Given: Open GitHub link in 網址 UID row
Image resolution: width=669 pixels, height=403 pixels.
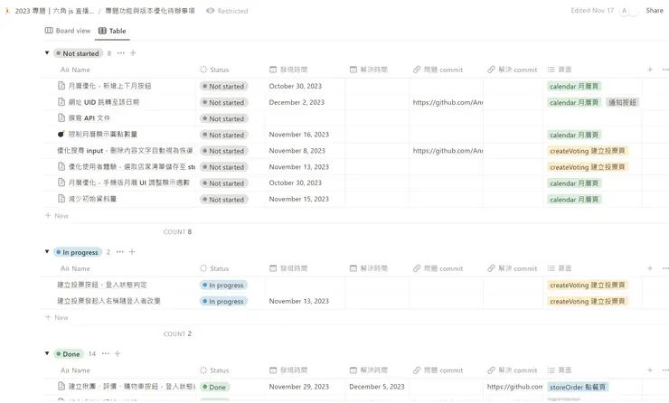Looking at the screenshot, I should click(448, 102).
